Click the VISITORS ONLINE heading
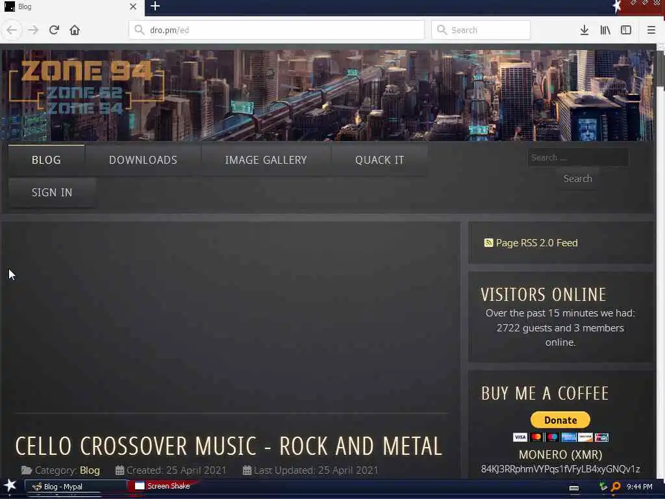 point(544,294)
